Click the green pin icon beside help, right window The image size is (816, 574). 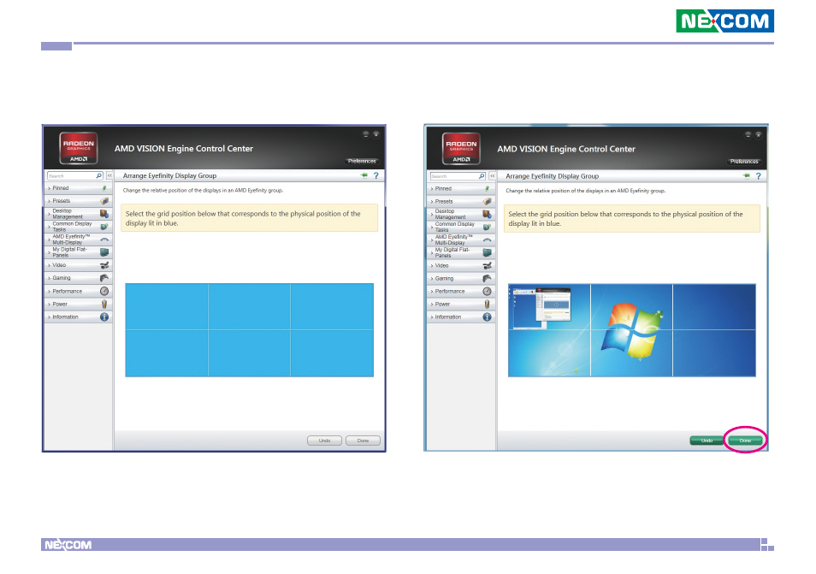pyautogui.click(x=747, y=176)
